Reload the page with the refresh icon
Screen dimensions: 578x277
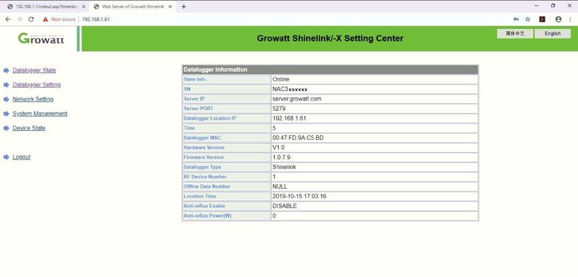[x=31, y=19]
